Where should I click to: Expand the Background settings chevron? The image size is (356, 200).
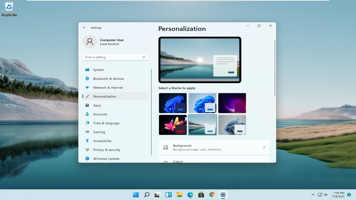pos(264,147)
